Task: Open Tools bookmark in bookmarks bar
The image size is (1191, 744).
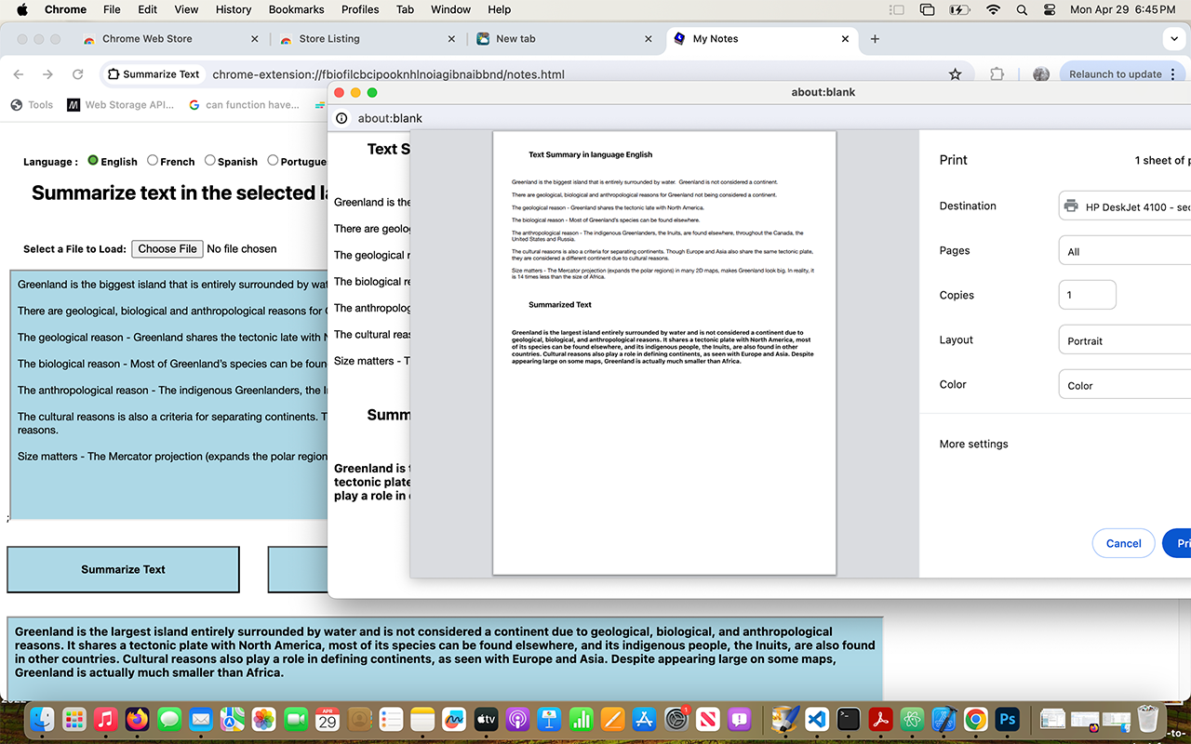Action: [32, 105]
